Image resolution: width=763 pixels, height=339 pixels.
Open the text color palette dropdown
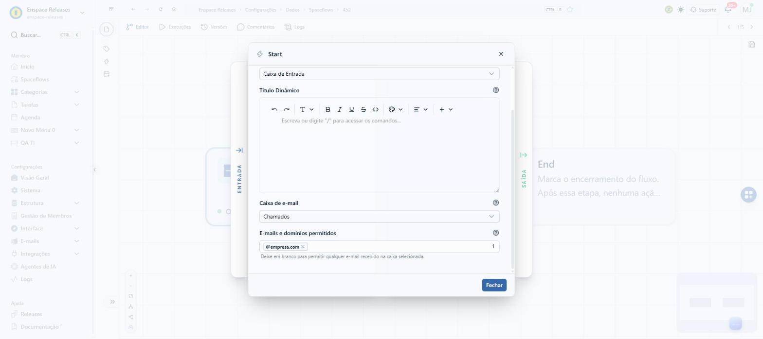[396, 110]
